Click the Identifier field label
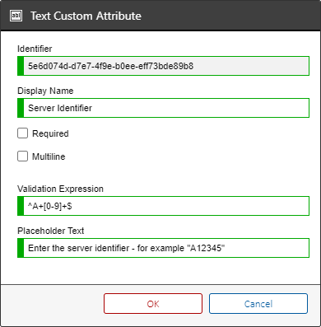Image resolution: width=321 pixels, height=327 pixels. 35,49
